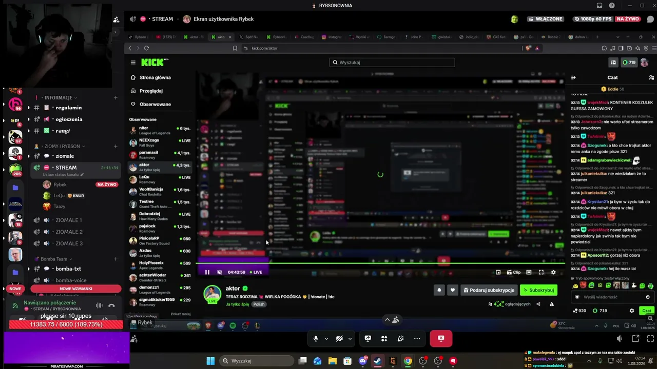This screenshot has height=369, width=657.
Task: Toggle Discord noise suppression waveform
Action: [99, 305]
